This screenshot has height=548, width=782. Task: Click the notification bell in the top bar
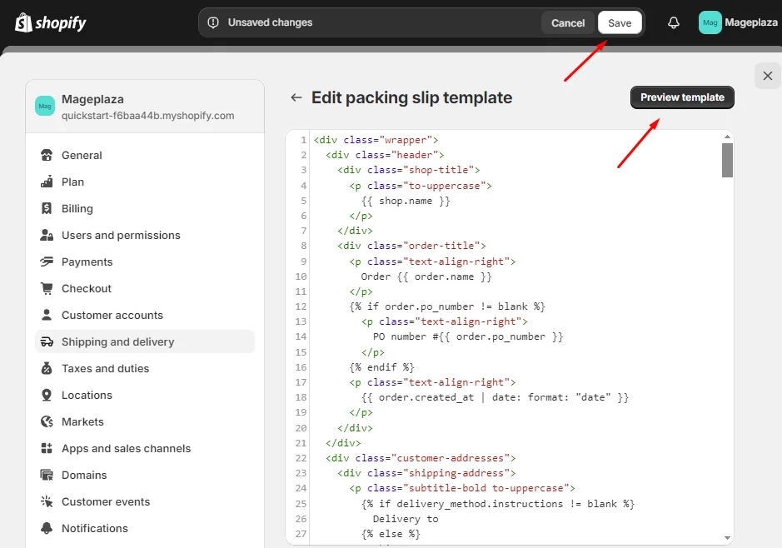tap(673, 22)
